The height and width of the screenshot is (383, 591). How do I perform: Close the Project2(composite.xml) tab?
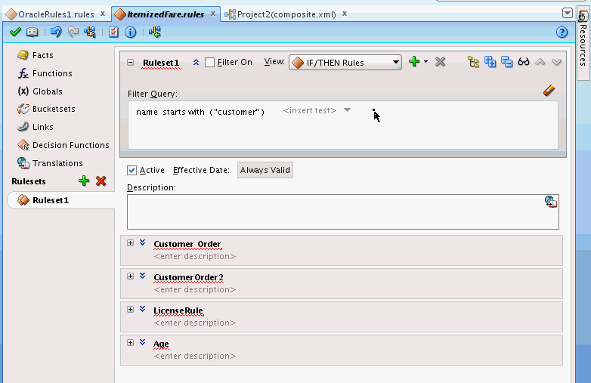point(345,14)
